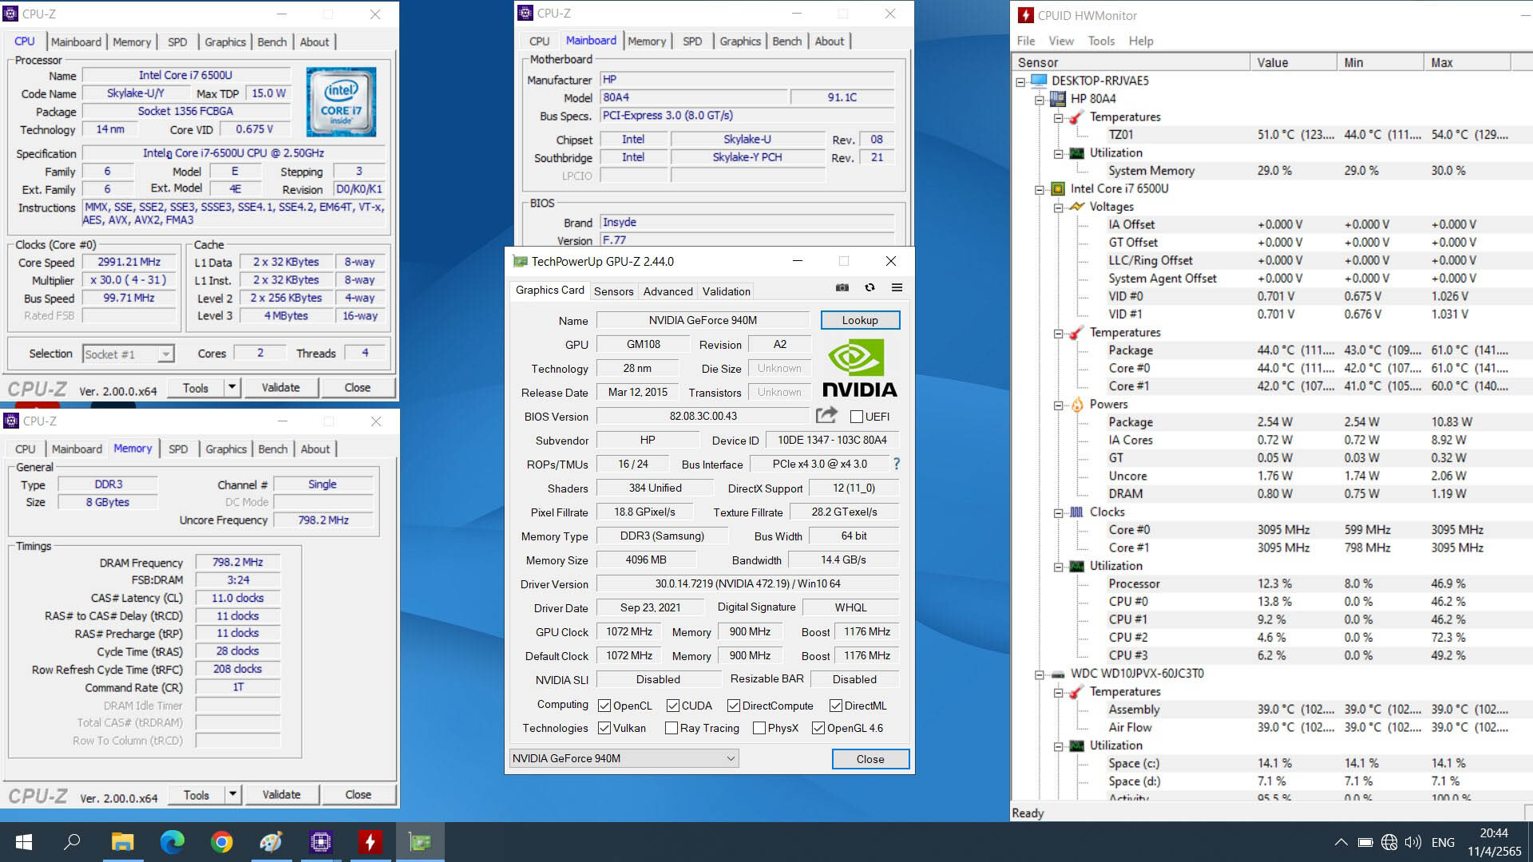Click the Close button in GPU-Z

pyautogui.click(x=870, y=758)
